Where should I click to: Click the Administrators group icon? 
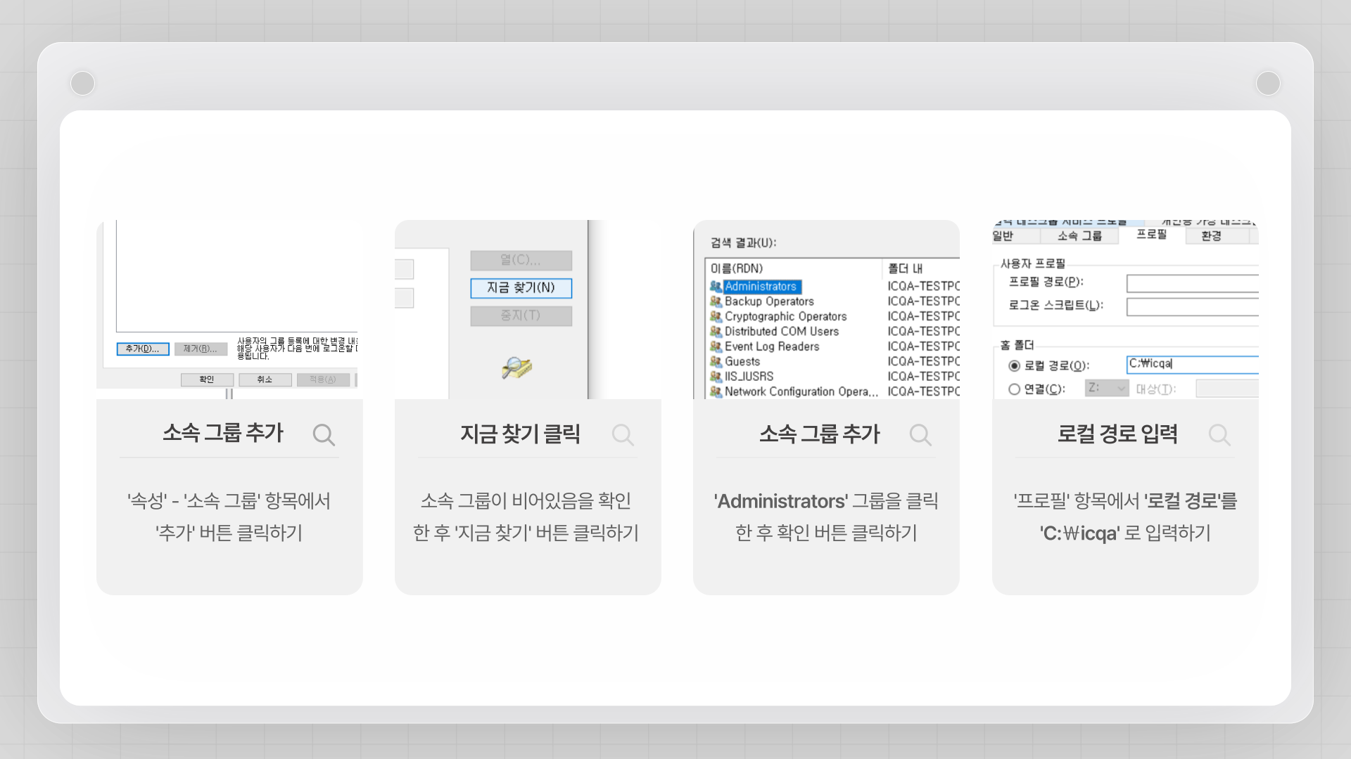click(716, 287)
